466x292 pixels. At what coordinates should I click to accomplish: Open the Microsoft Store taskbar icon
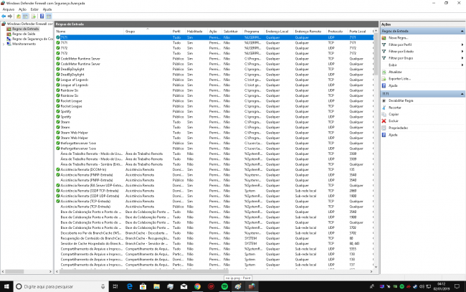143,286
